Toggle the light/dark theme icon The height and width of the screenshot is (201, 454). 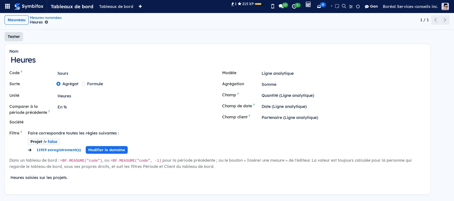(x=358, y=7)
